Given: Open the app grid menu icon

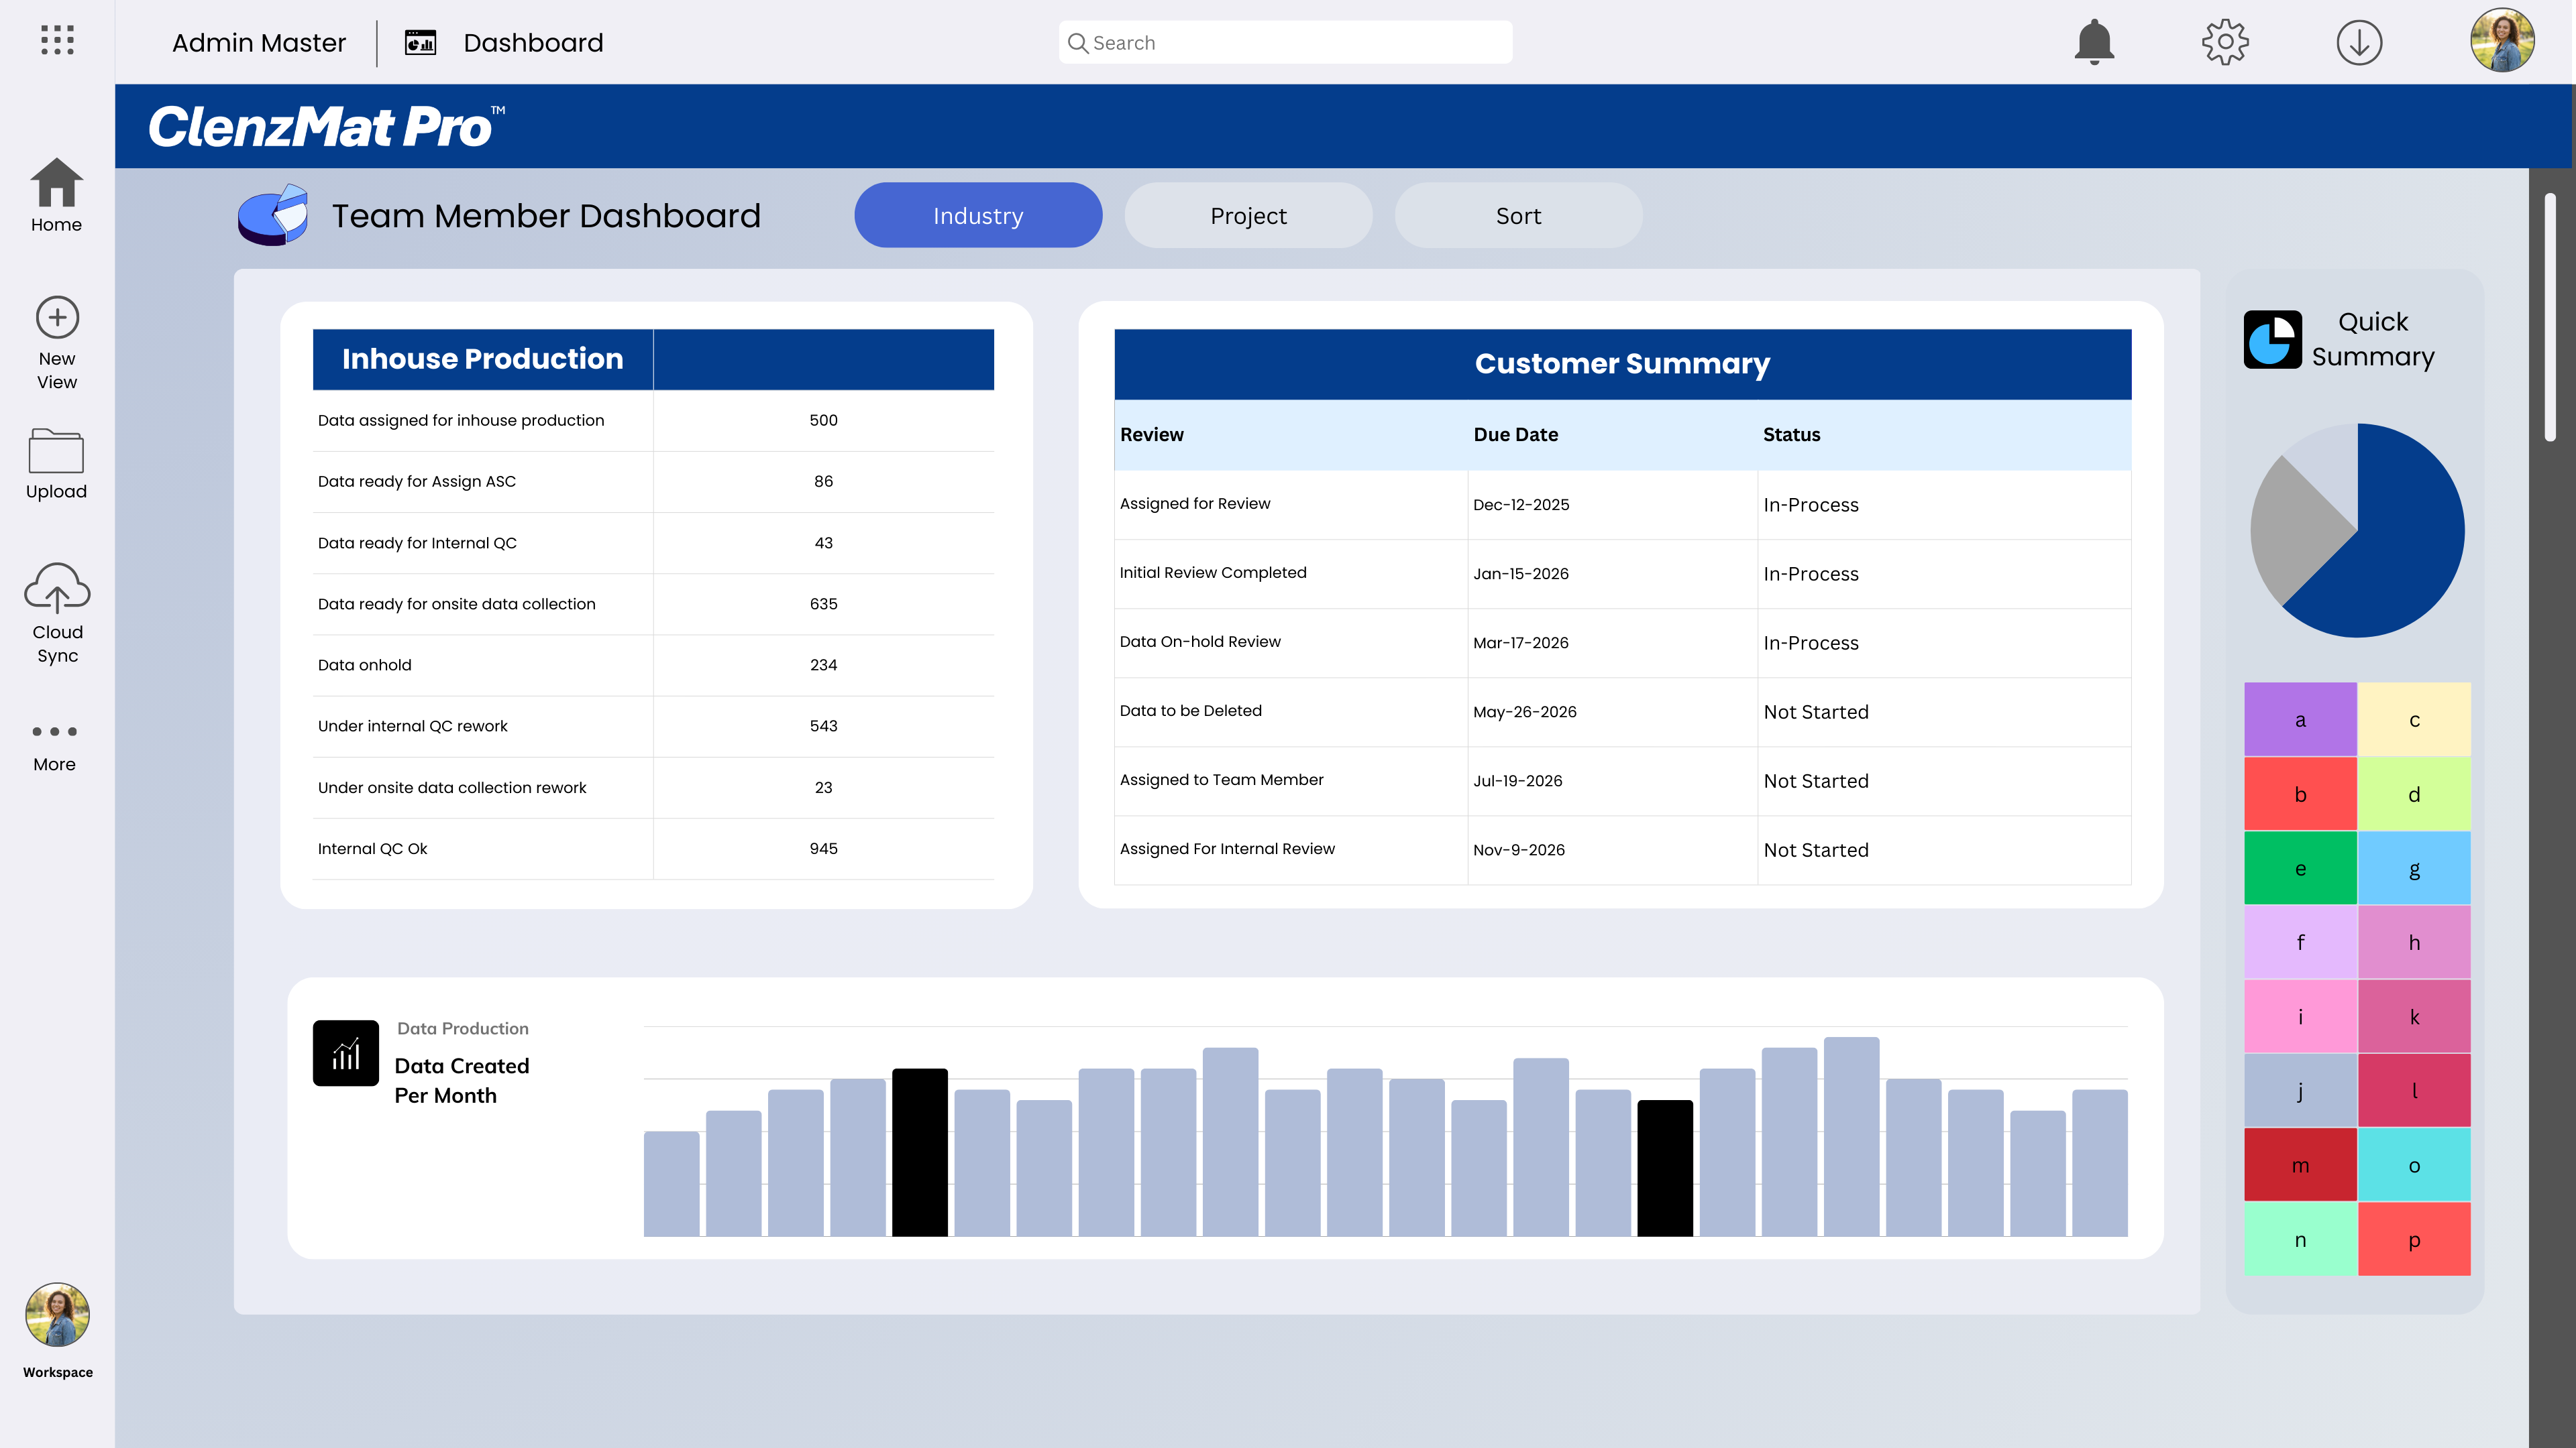Looking at the screenshot, I should (x=57, y=40).
